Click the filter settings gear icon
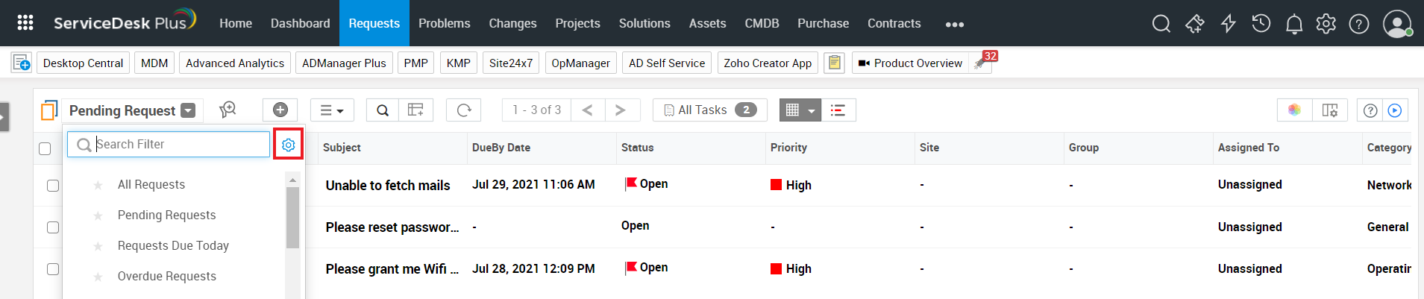 tap(289, 145)
